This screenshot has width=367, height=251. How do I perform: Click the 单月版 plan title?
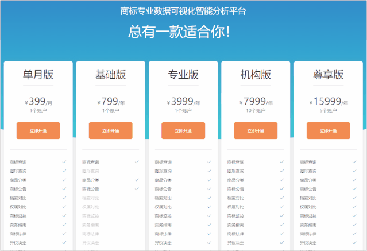point(38,75)
